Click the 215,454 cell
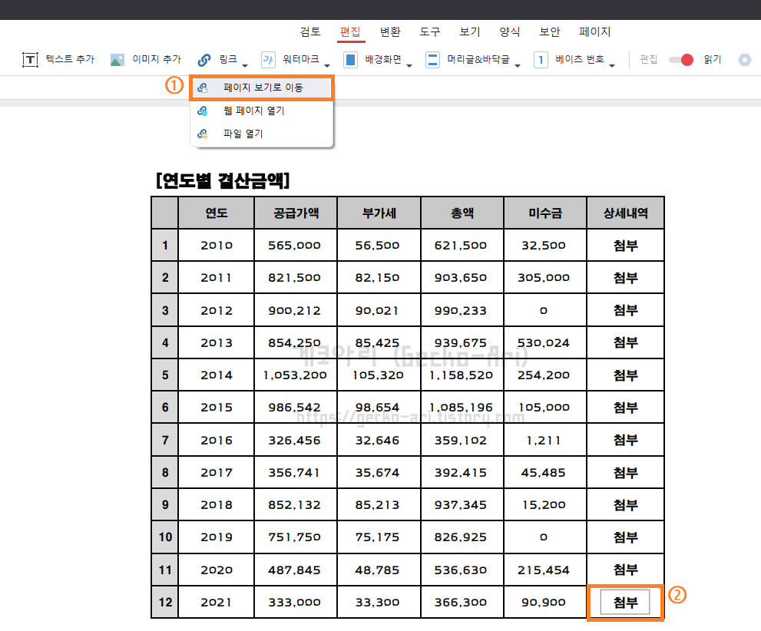This screenshot has width=761, height=631. tap(544, 570)
